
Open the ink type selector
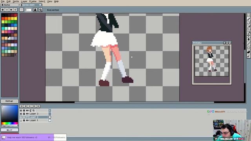pos(35,10)
